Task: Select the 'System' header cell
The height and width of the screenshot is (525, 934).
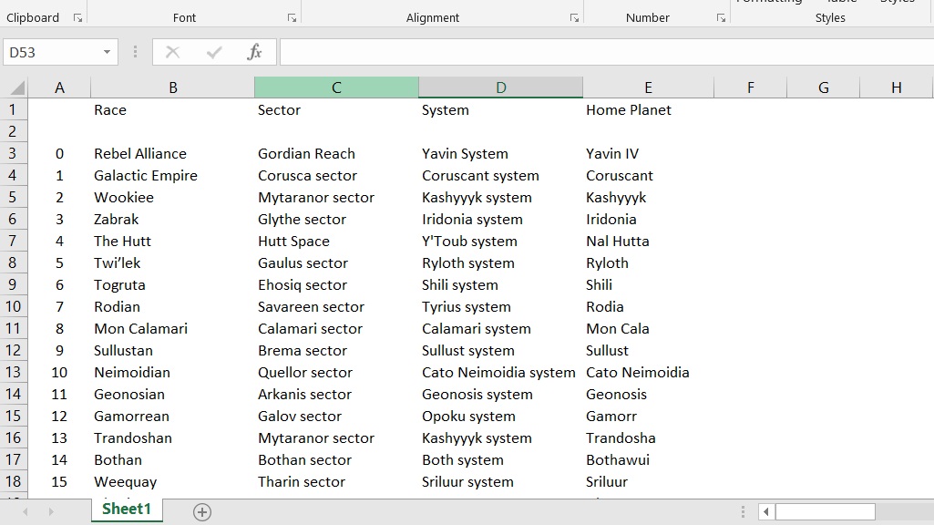Action: click(501, 109)
